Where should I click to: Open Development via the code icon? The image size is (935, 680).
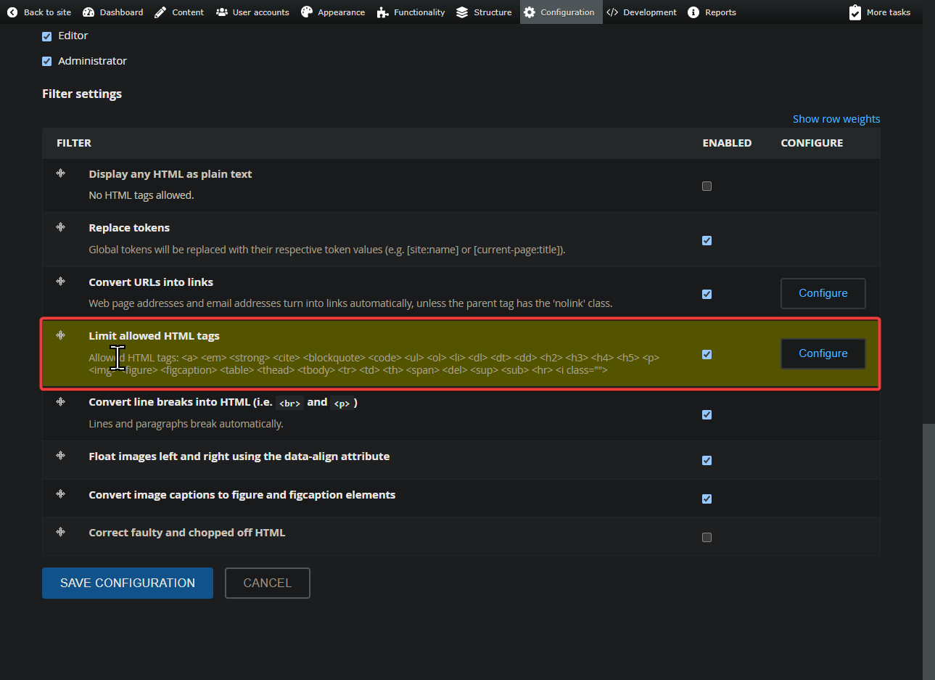click(611, 12)
